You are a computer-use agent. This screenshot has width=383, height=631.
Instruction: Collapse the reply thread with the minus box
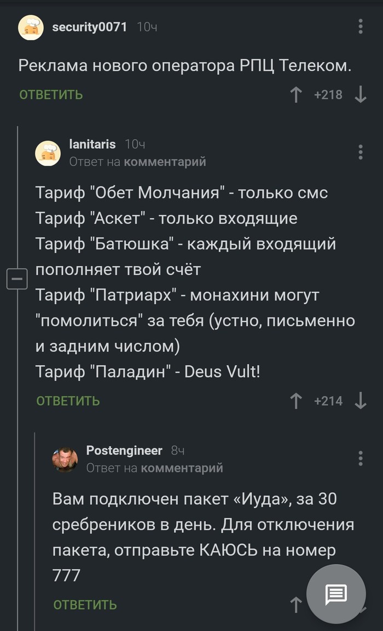17,279
